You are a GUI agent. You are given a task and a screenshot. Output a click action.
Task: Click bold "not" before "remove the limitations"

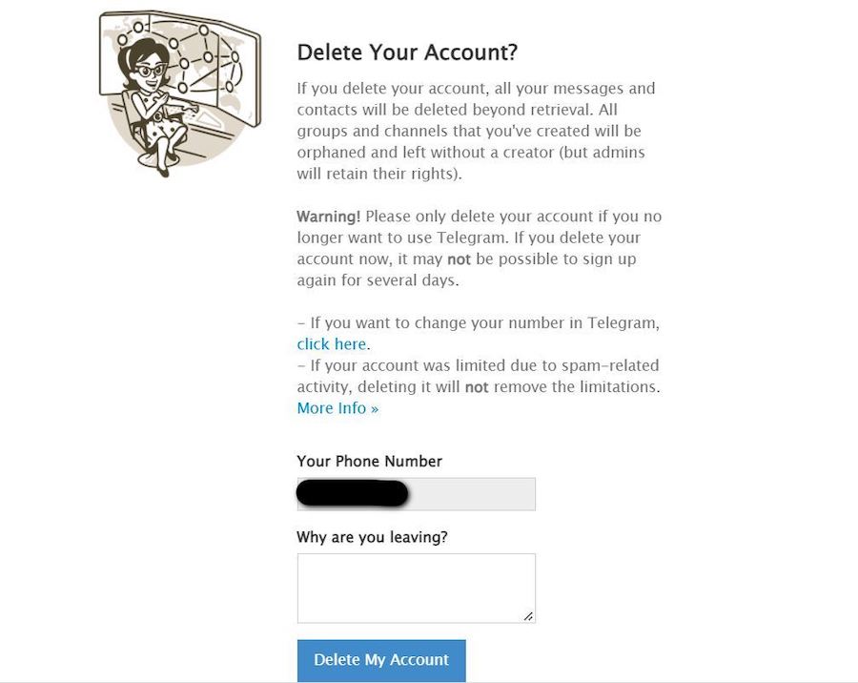click(x=476, y=387)
